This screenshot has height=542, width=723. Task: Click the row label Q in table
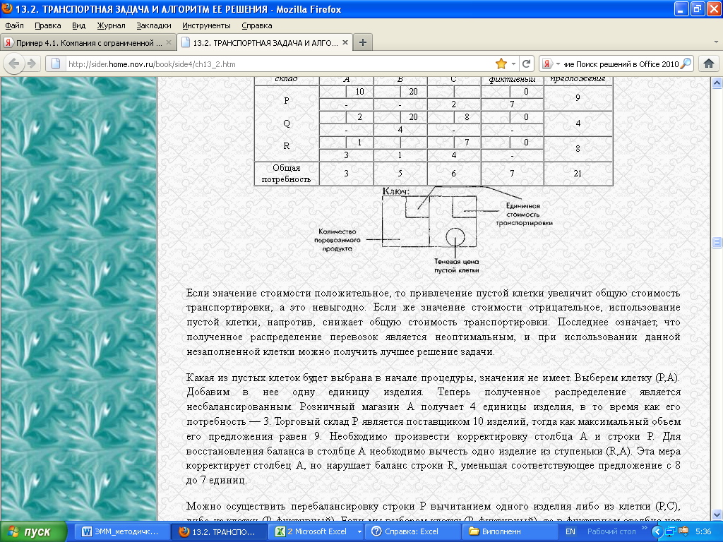tap(287, 124)
